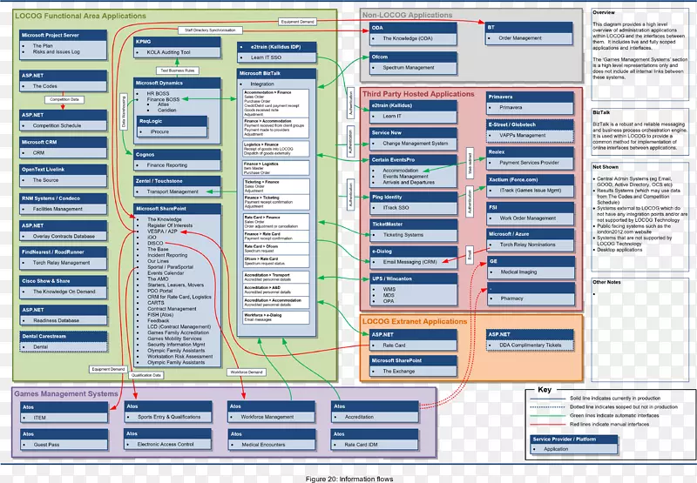Screen dimensions: 697x483
Task: Select the 'Test Business Rules' flow label
Action: point(178,70)
